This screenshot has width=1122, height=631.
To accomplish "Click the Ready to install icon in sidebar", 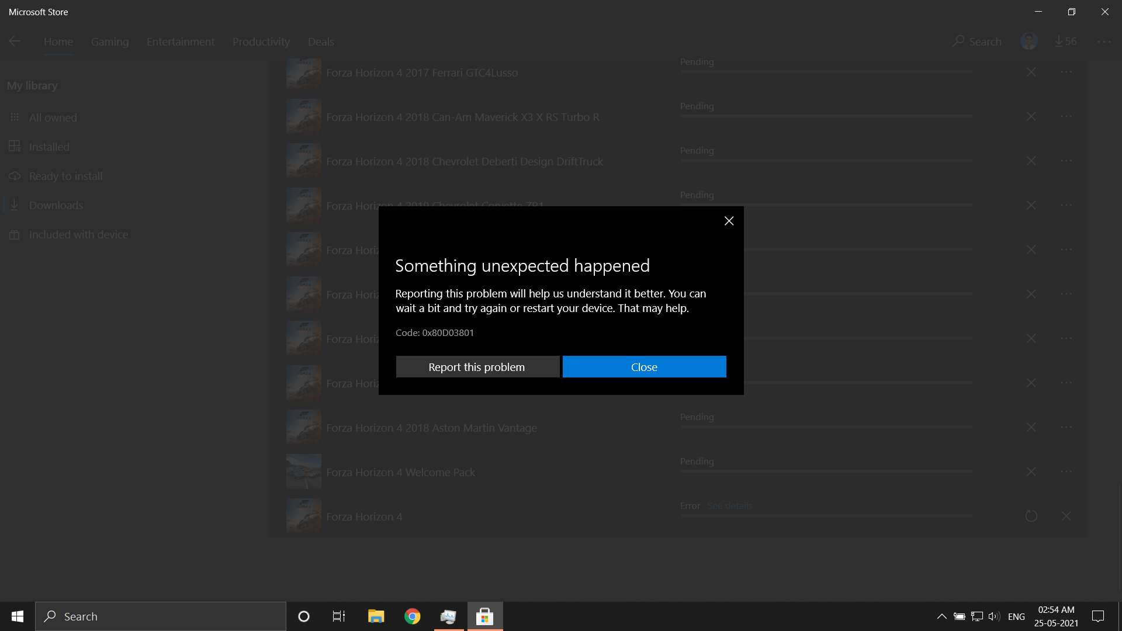I will pos(15,176).
